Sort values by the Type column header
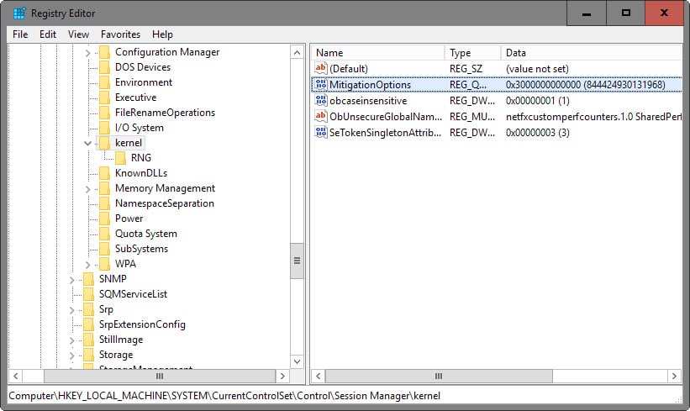Viewport: 690px width, 411px height. click(x=472, y=53)
